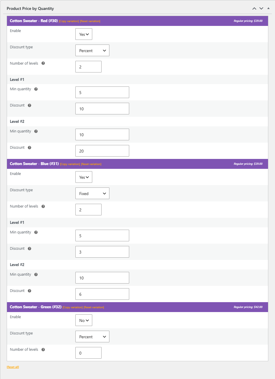275x379 pixels.
Task: Select the Product Price by Quantity heading
Action: 30,8
